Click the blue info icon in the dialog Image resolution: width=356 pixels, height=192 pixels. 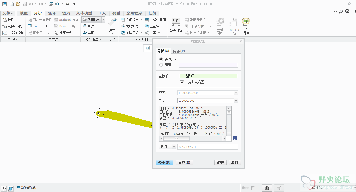point(235,139)
